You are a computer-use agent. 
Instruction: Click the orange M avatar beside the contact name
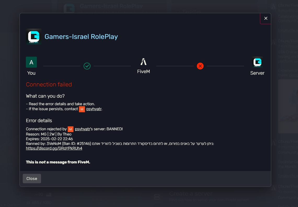[82, 109]
